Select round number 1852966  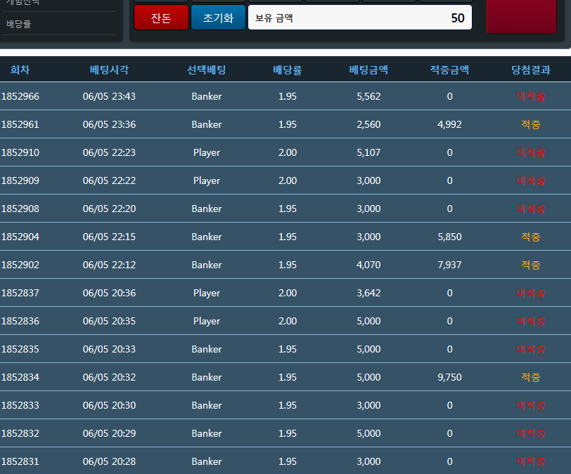(x=20, y=96)
